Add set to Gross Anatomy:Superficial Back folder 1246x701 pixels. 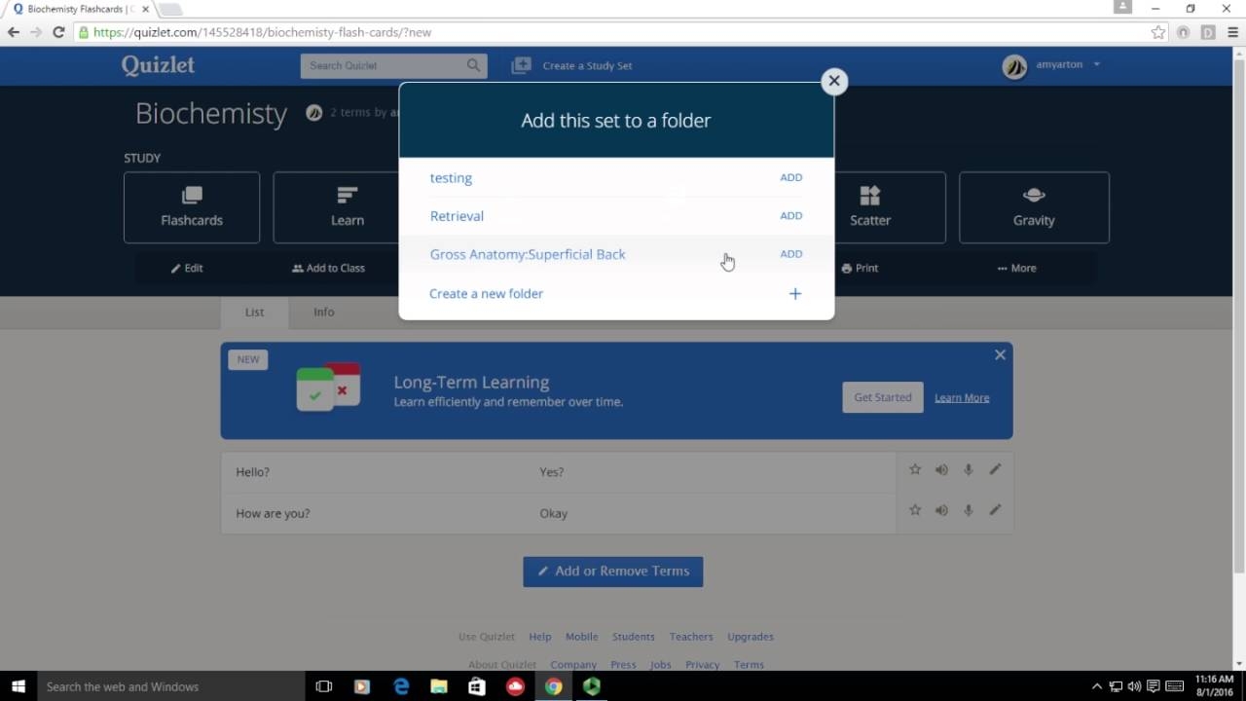[x=790, y=254]
